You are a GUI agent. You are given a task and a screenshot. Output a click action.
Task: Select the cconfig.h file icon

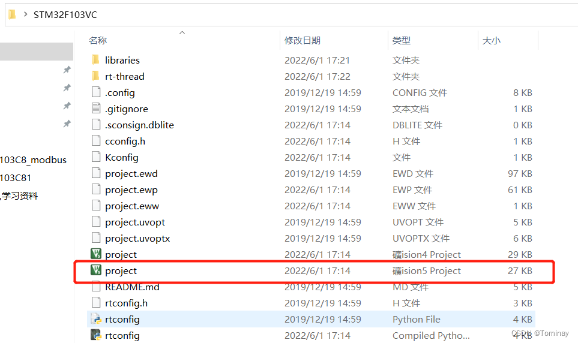pyautogui.click(x=96, y=141)
